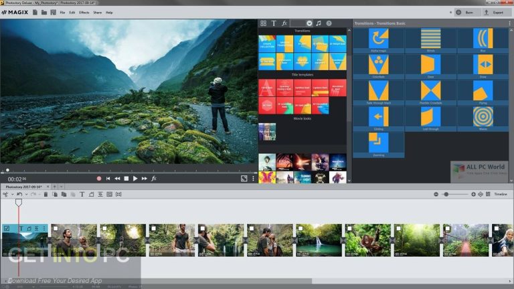
Task: Click the preview monitor position slider handle
Action: tap(7, 170)
